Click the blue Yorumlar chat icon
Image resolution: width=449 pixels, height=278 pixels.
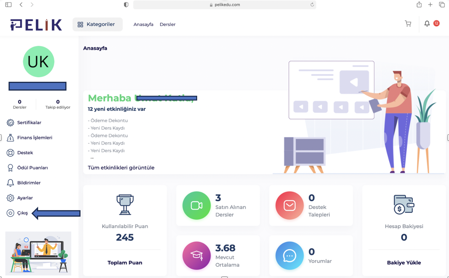(289, 256)
